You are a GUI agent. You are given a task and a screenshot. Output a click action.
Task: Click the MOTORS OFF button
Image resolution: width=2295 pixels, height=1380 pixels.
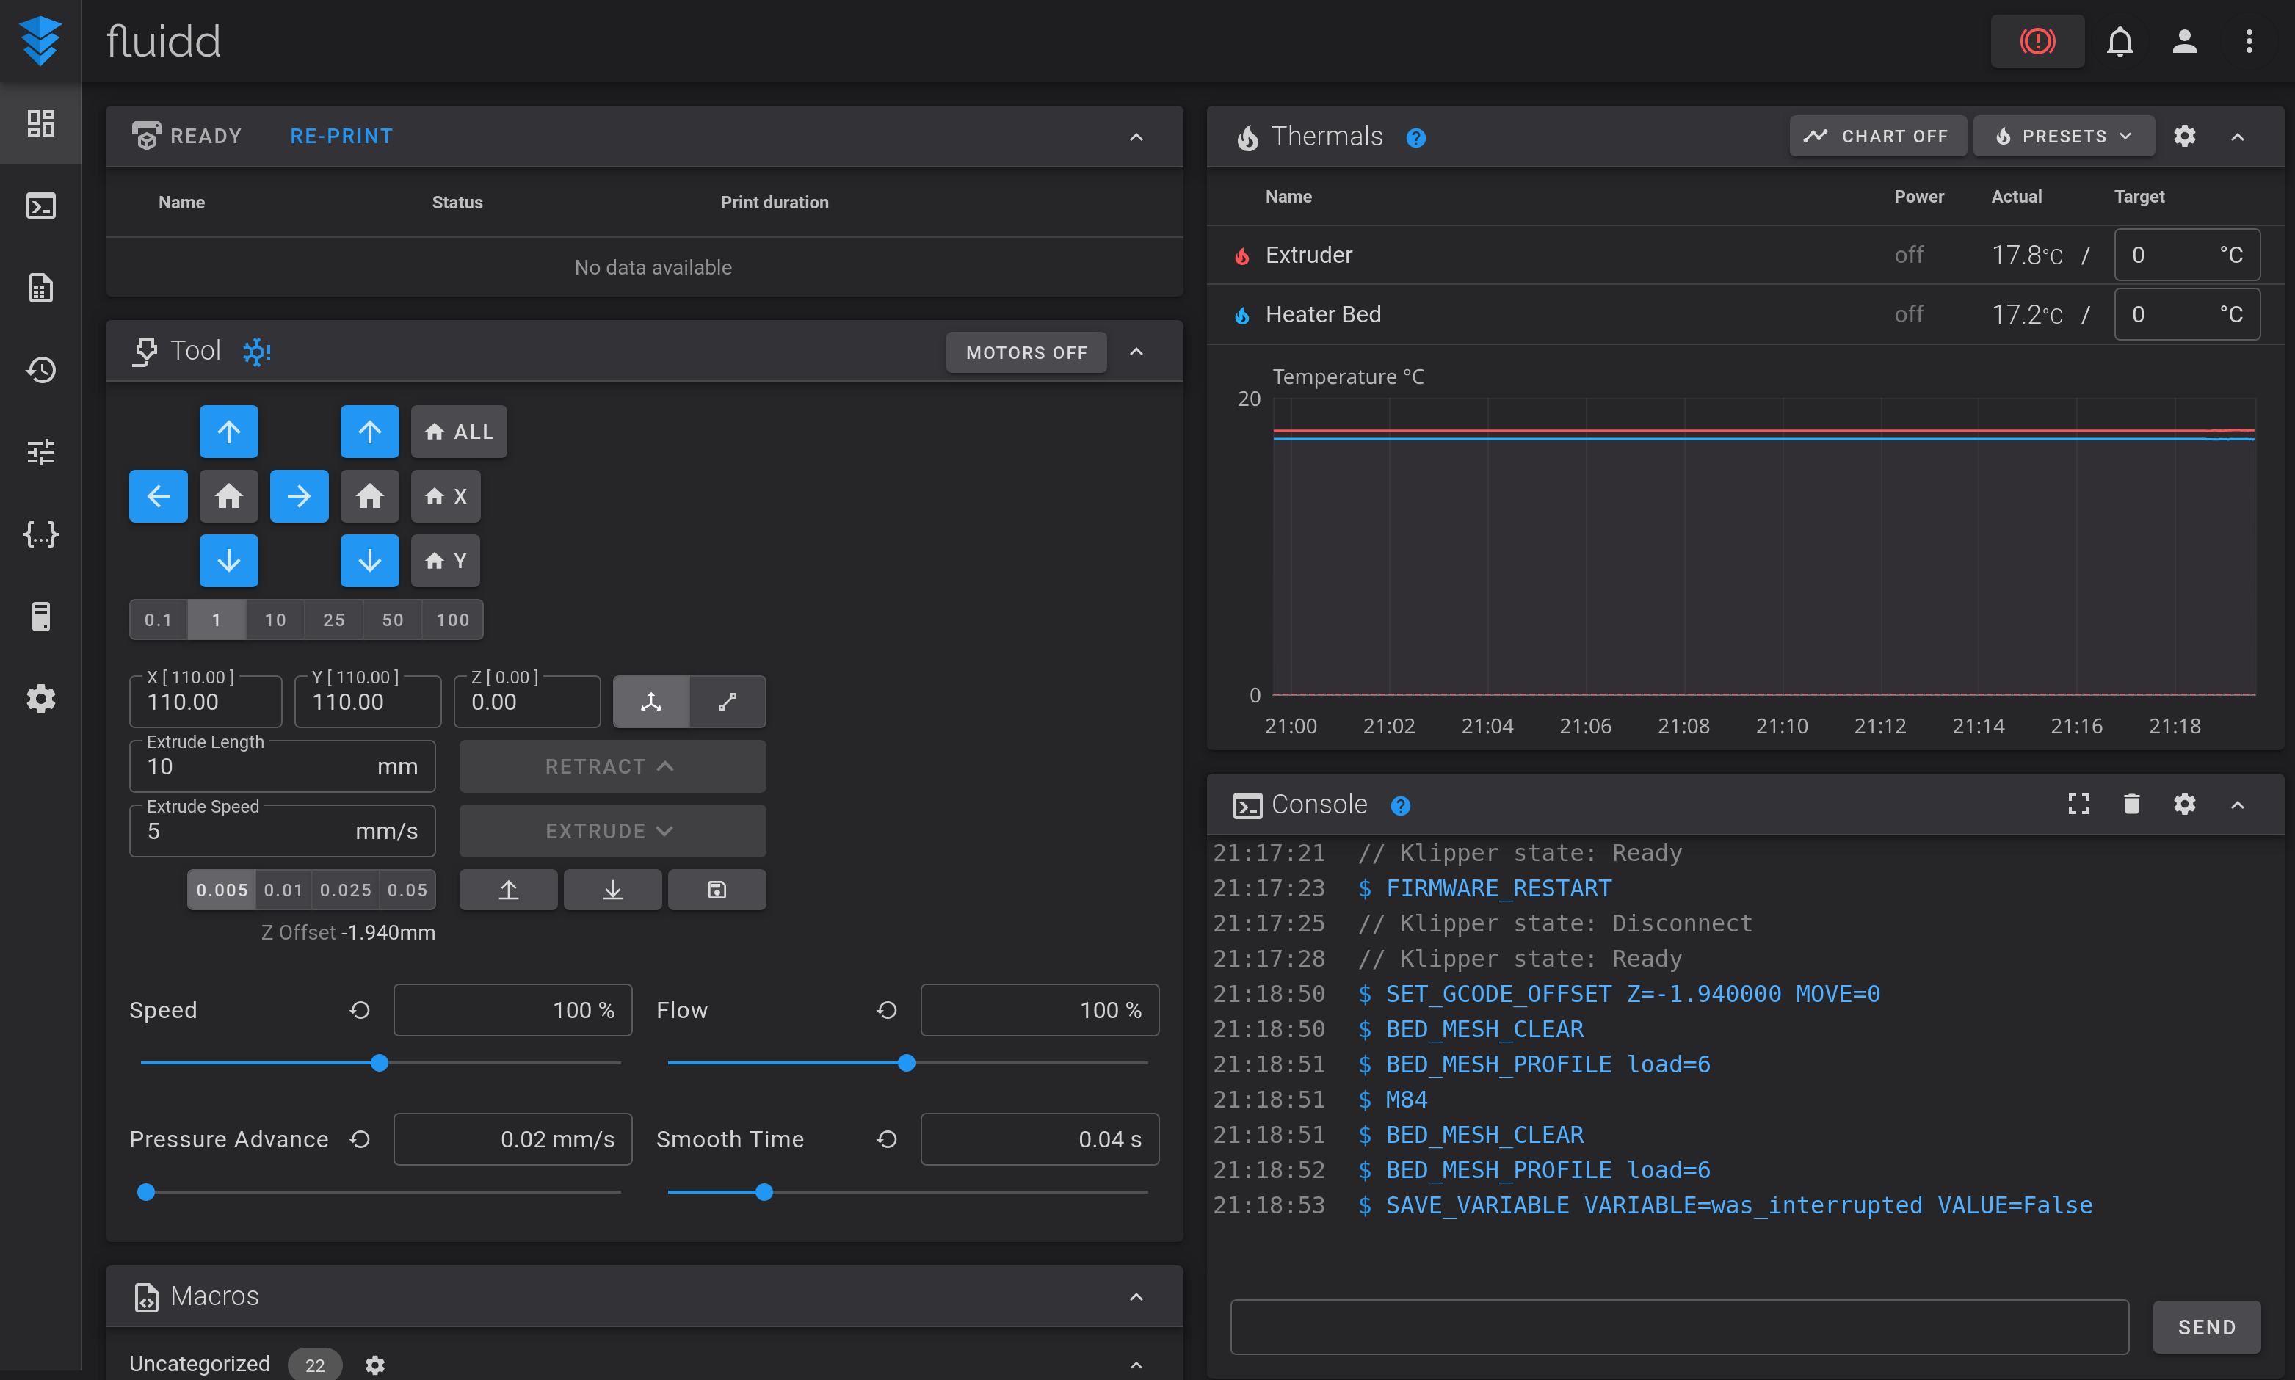point(1026,352)
